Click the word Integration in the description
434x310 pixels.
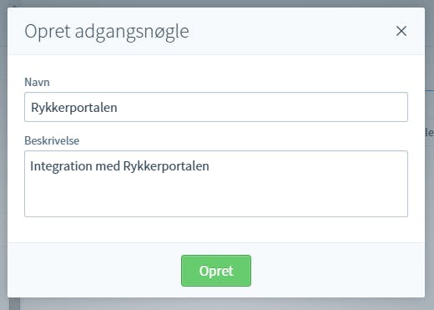point(61,166)
